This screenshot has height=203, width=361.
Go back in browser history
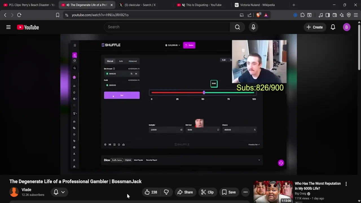click(x=5, y=15)
